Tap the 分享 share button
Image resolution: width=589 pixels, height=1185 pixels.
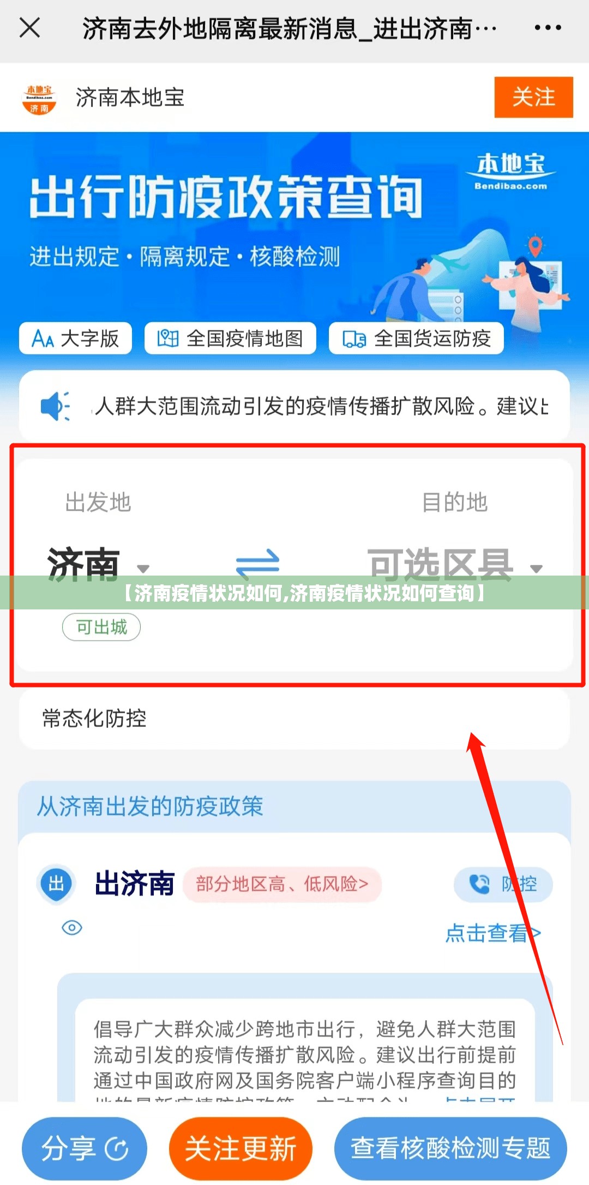tap(85, 1148)
